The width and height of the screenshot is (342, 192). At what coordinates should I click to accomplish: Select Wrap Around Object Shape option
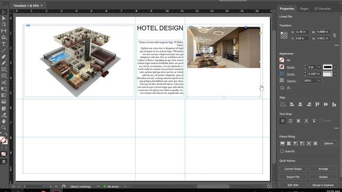[298, 121]
